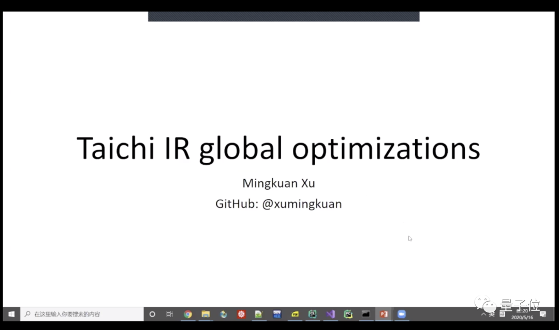Open File Explorer folder icon
The height and width of the screenshot is (330, 559).
[205, 314]
